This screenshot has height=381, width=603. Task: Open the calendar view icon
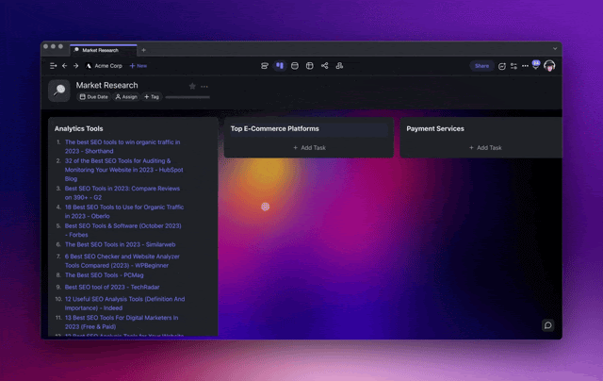(x=295, y=66)
